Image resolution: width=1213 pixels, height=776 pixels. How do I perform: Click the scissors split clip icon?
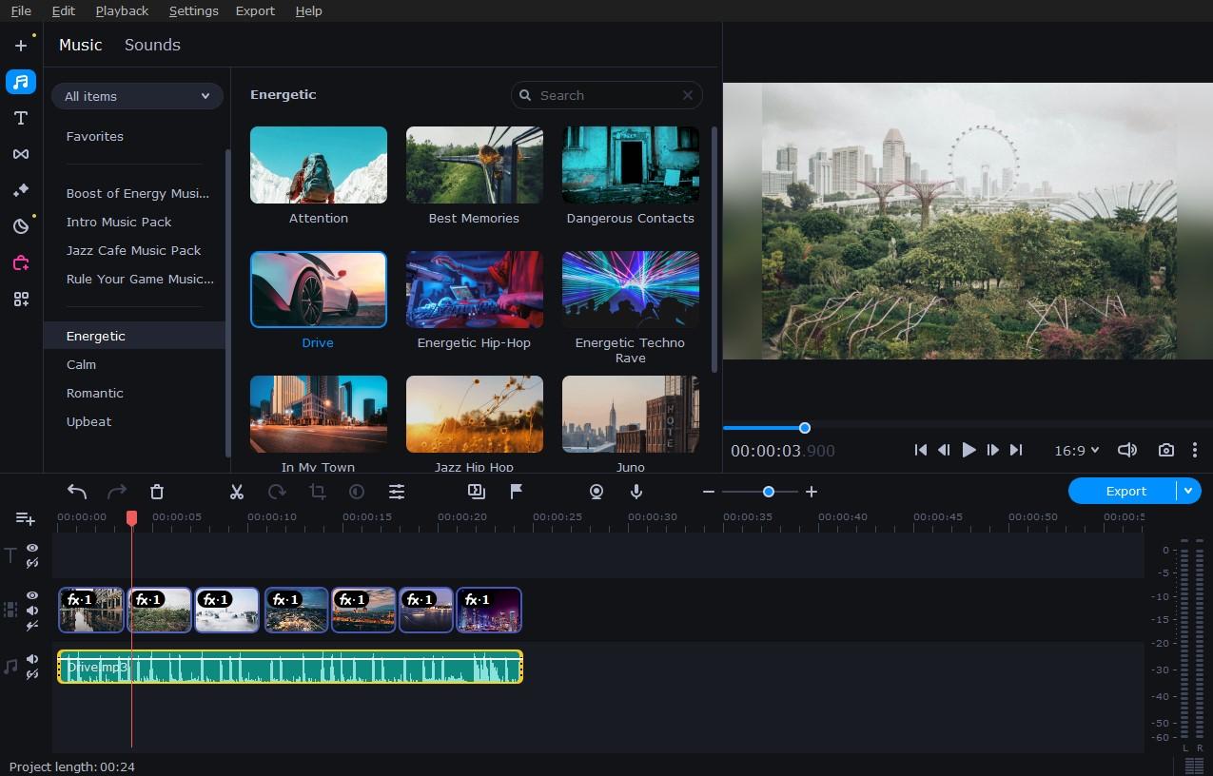coord(237,492)
